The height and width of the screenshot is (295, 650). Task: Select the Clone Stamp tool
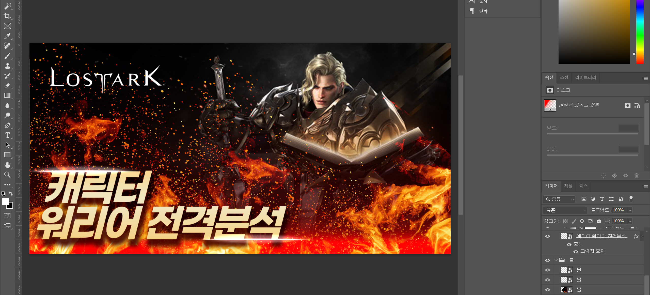8,66
